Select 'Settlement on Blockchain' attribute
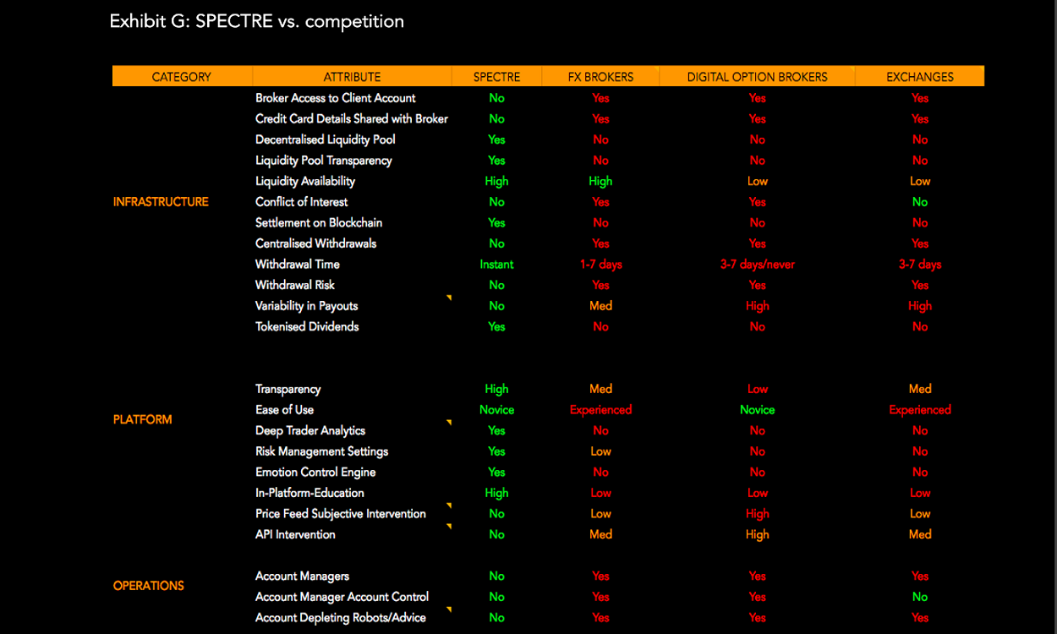 (x=319, y=223)
